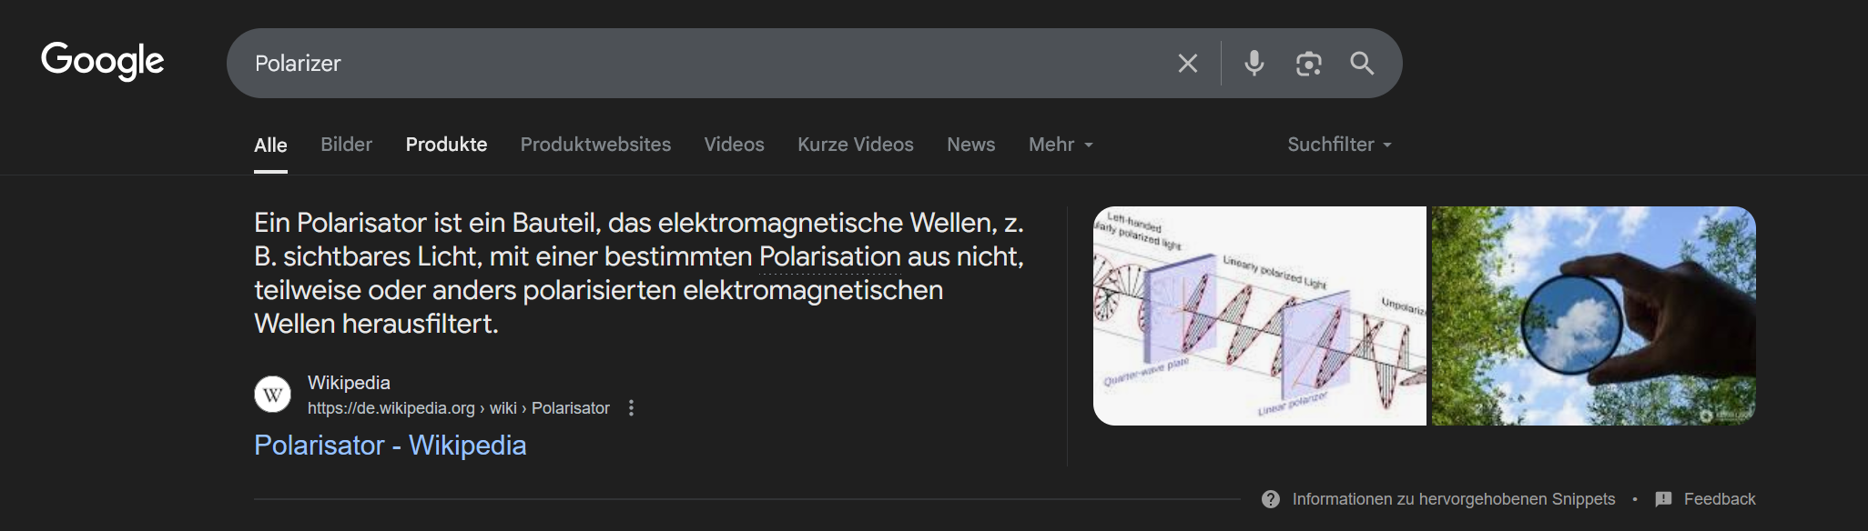Screen dimensions: 1868x531
Task: Click snippet text "Ein Polarisator ist ein Bauteil"
Action: [x=426, y=223]
